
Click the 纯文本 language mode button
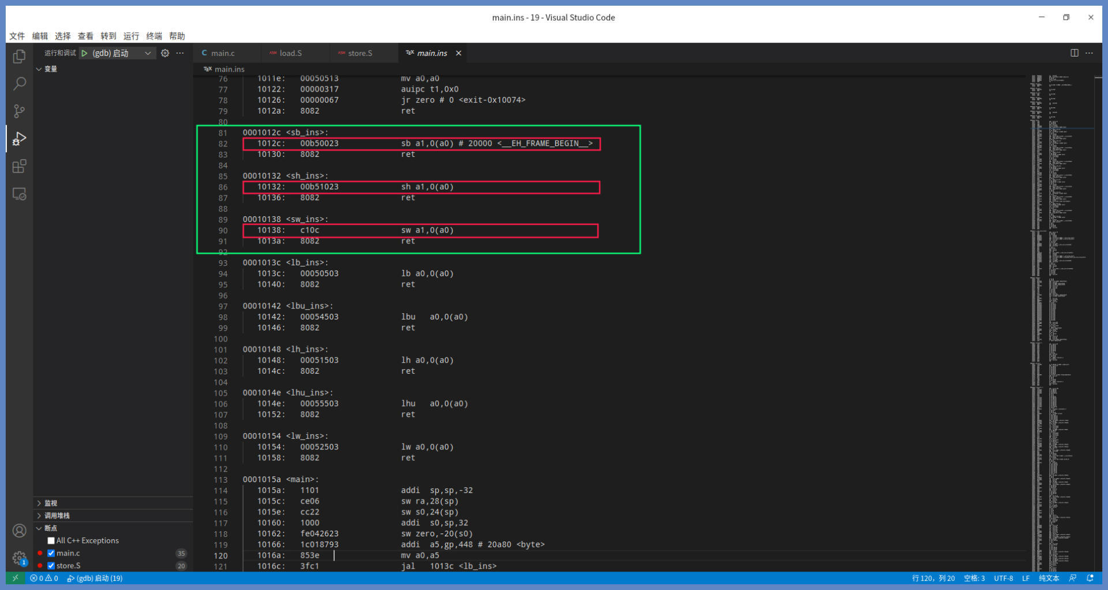click(1049, 578)
